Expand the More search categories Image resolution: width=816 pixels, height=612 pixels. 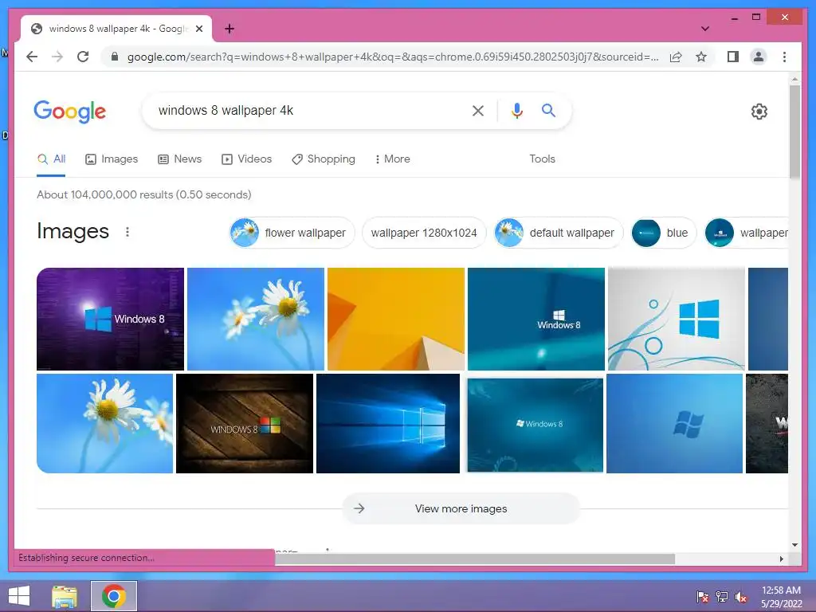coord(392,159)
